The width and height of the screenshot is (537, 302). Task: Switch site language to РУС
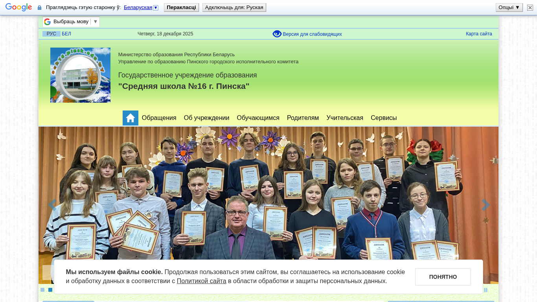51,34
